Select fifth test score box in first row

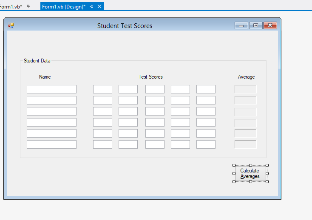coord(206,89)
